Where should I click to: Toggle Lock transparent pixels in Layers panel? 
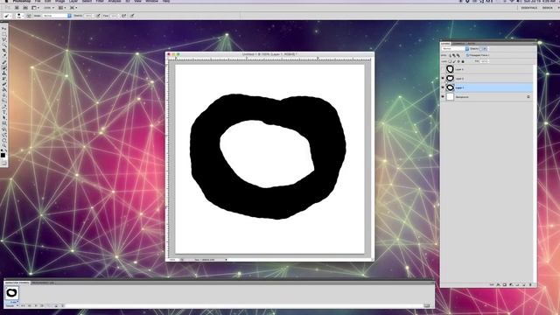coord(450,61)
